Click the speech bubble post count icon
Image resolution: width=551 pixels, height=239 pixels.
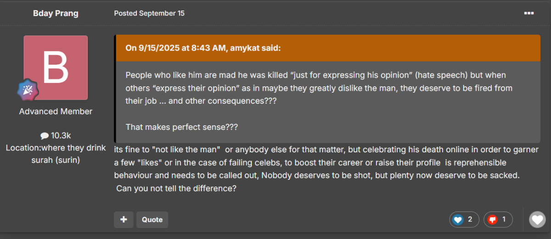45,136
